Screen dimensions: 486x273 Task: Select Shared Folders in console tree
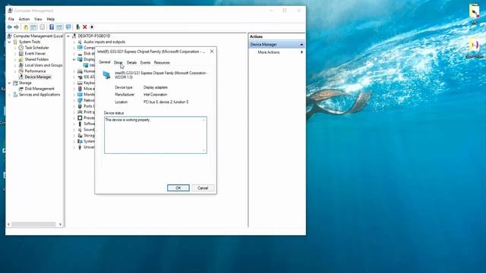point(36,59)
